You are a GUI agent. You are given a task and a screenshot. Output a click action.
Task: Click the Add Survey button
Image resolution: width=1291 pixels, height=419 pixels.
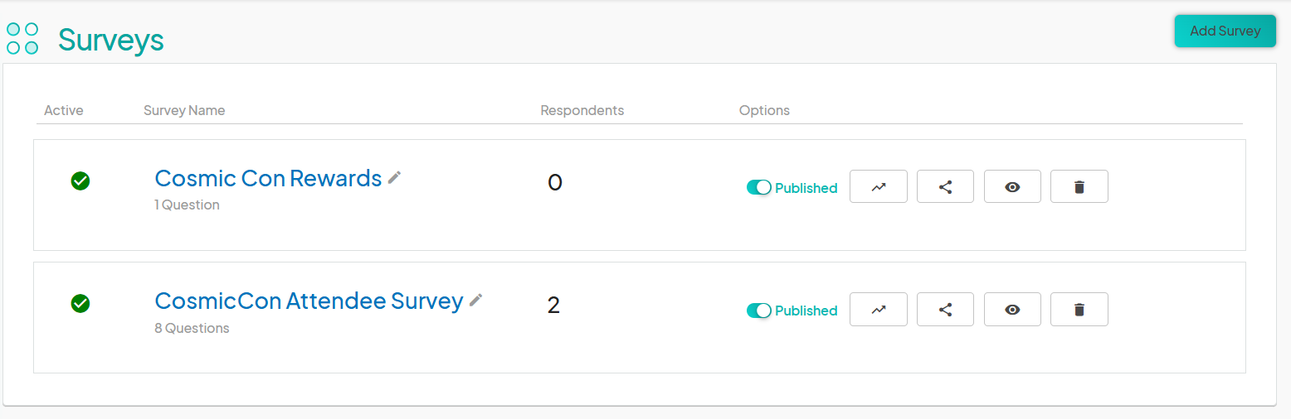[x=1225, y=31]
